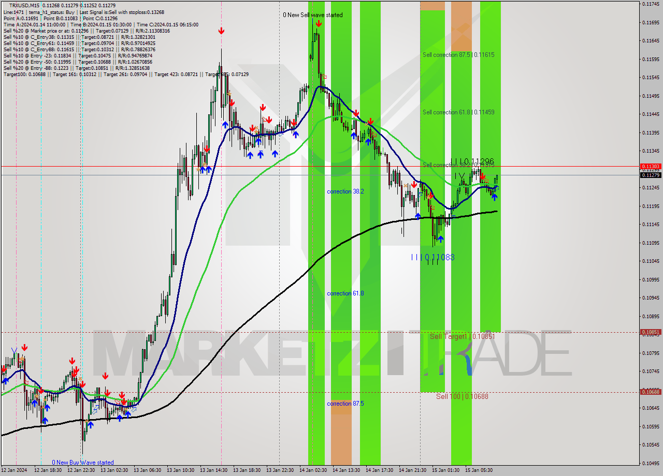Click the 'I I I 0.11296' point label

pos(472,161)
